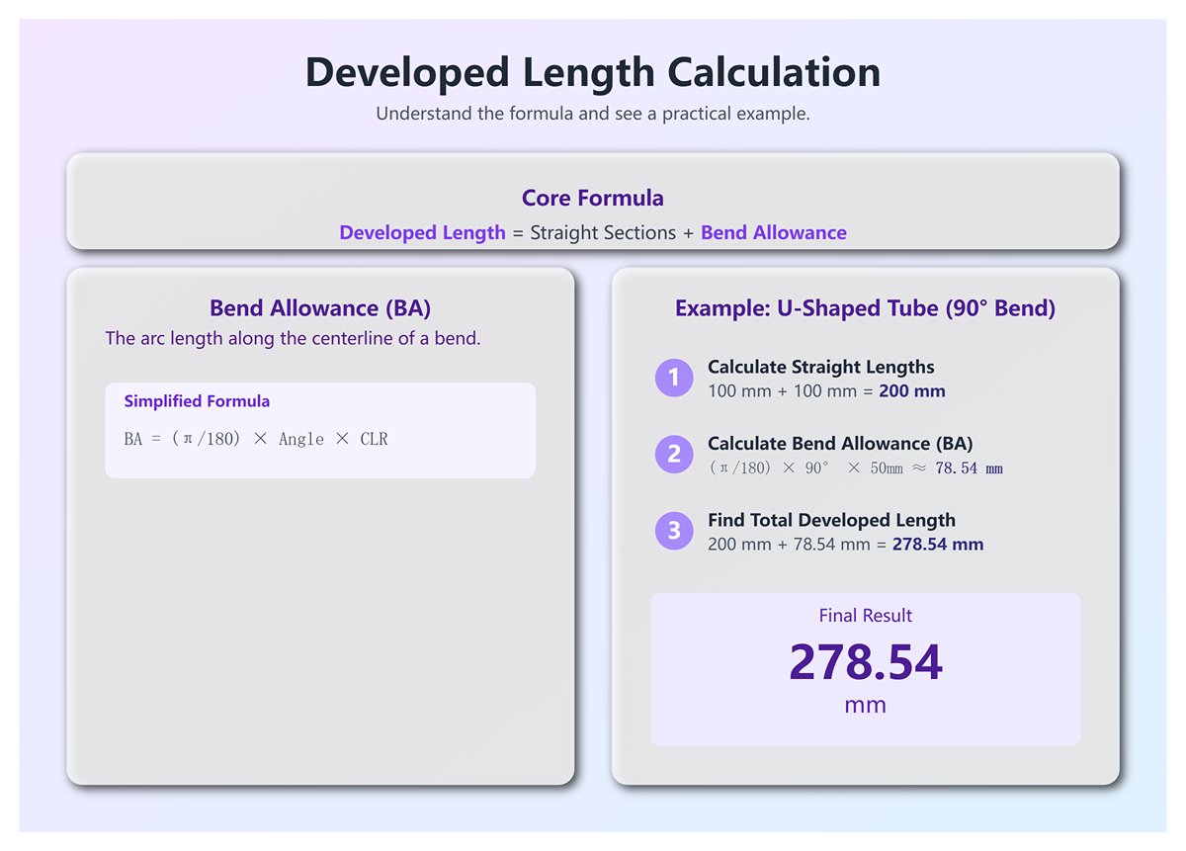Click the step 1 number circle
Viewport: 1186px width, 851px height.
click(x=674, y=378)
